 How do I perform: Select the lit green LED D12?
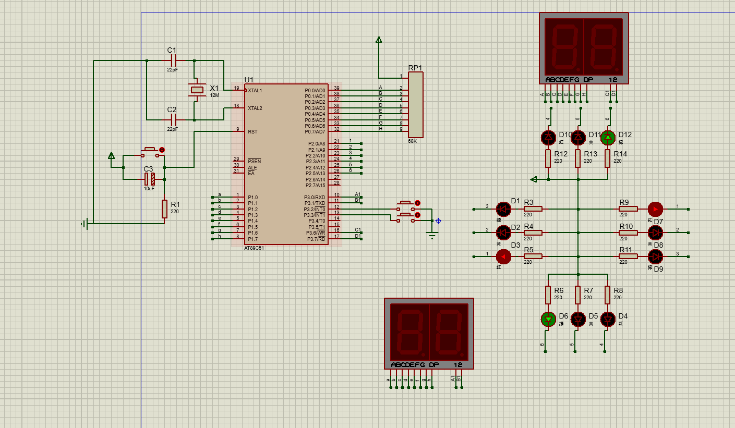pos(608,138)
